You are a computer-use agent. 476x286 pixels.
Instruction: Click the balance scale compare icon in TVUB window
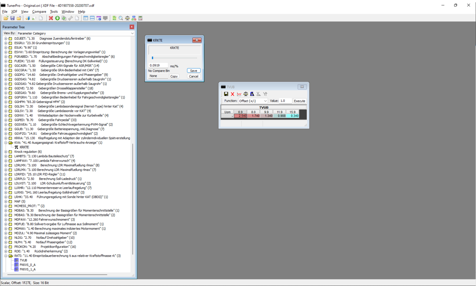[245, 94]
